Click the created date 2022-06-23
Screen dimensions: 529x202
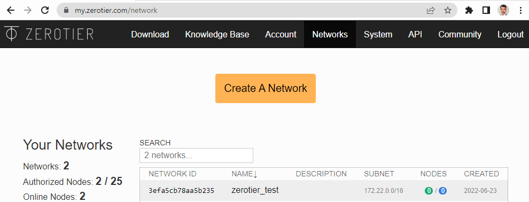[480, 191]
